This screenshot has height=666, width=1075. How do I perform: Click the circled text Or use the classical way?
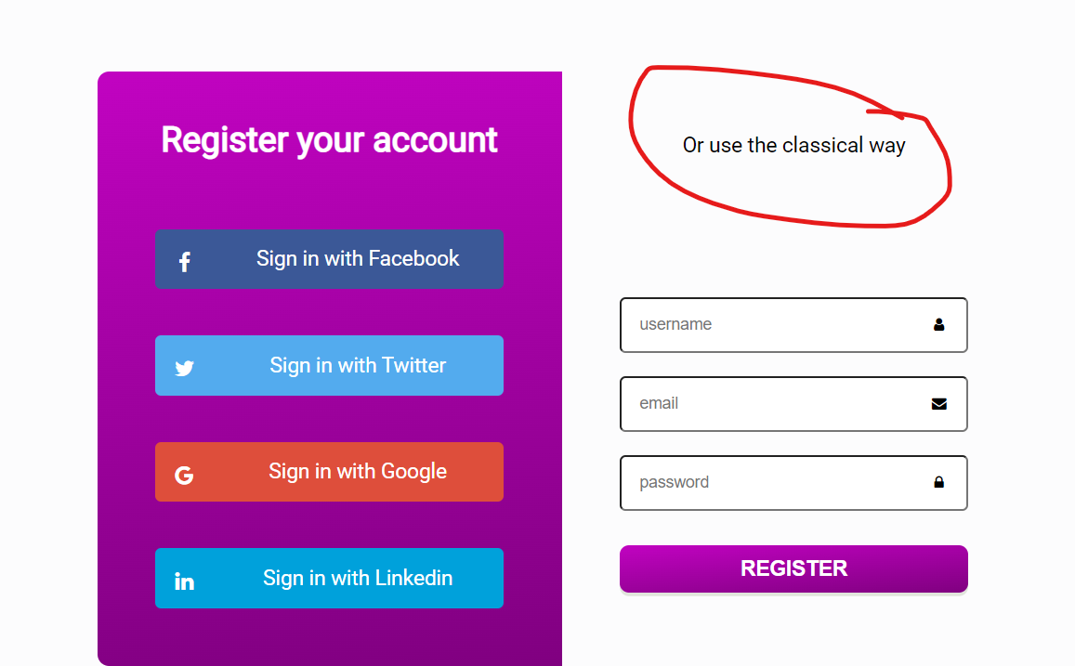(x=793, y=145)
